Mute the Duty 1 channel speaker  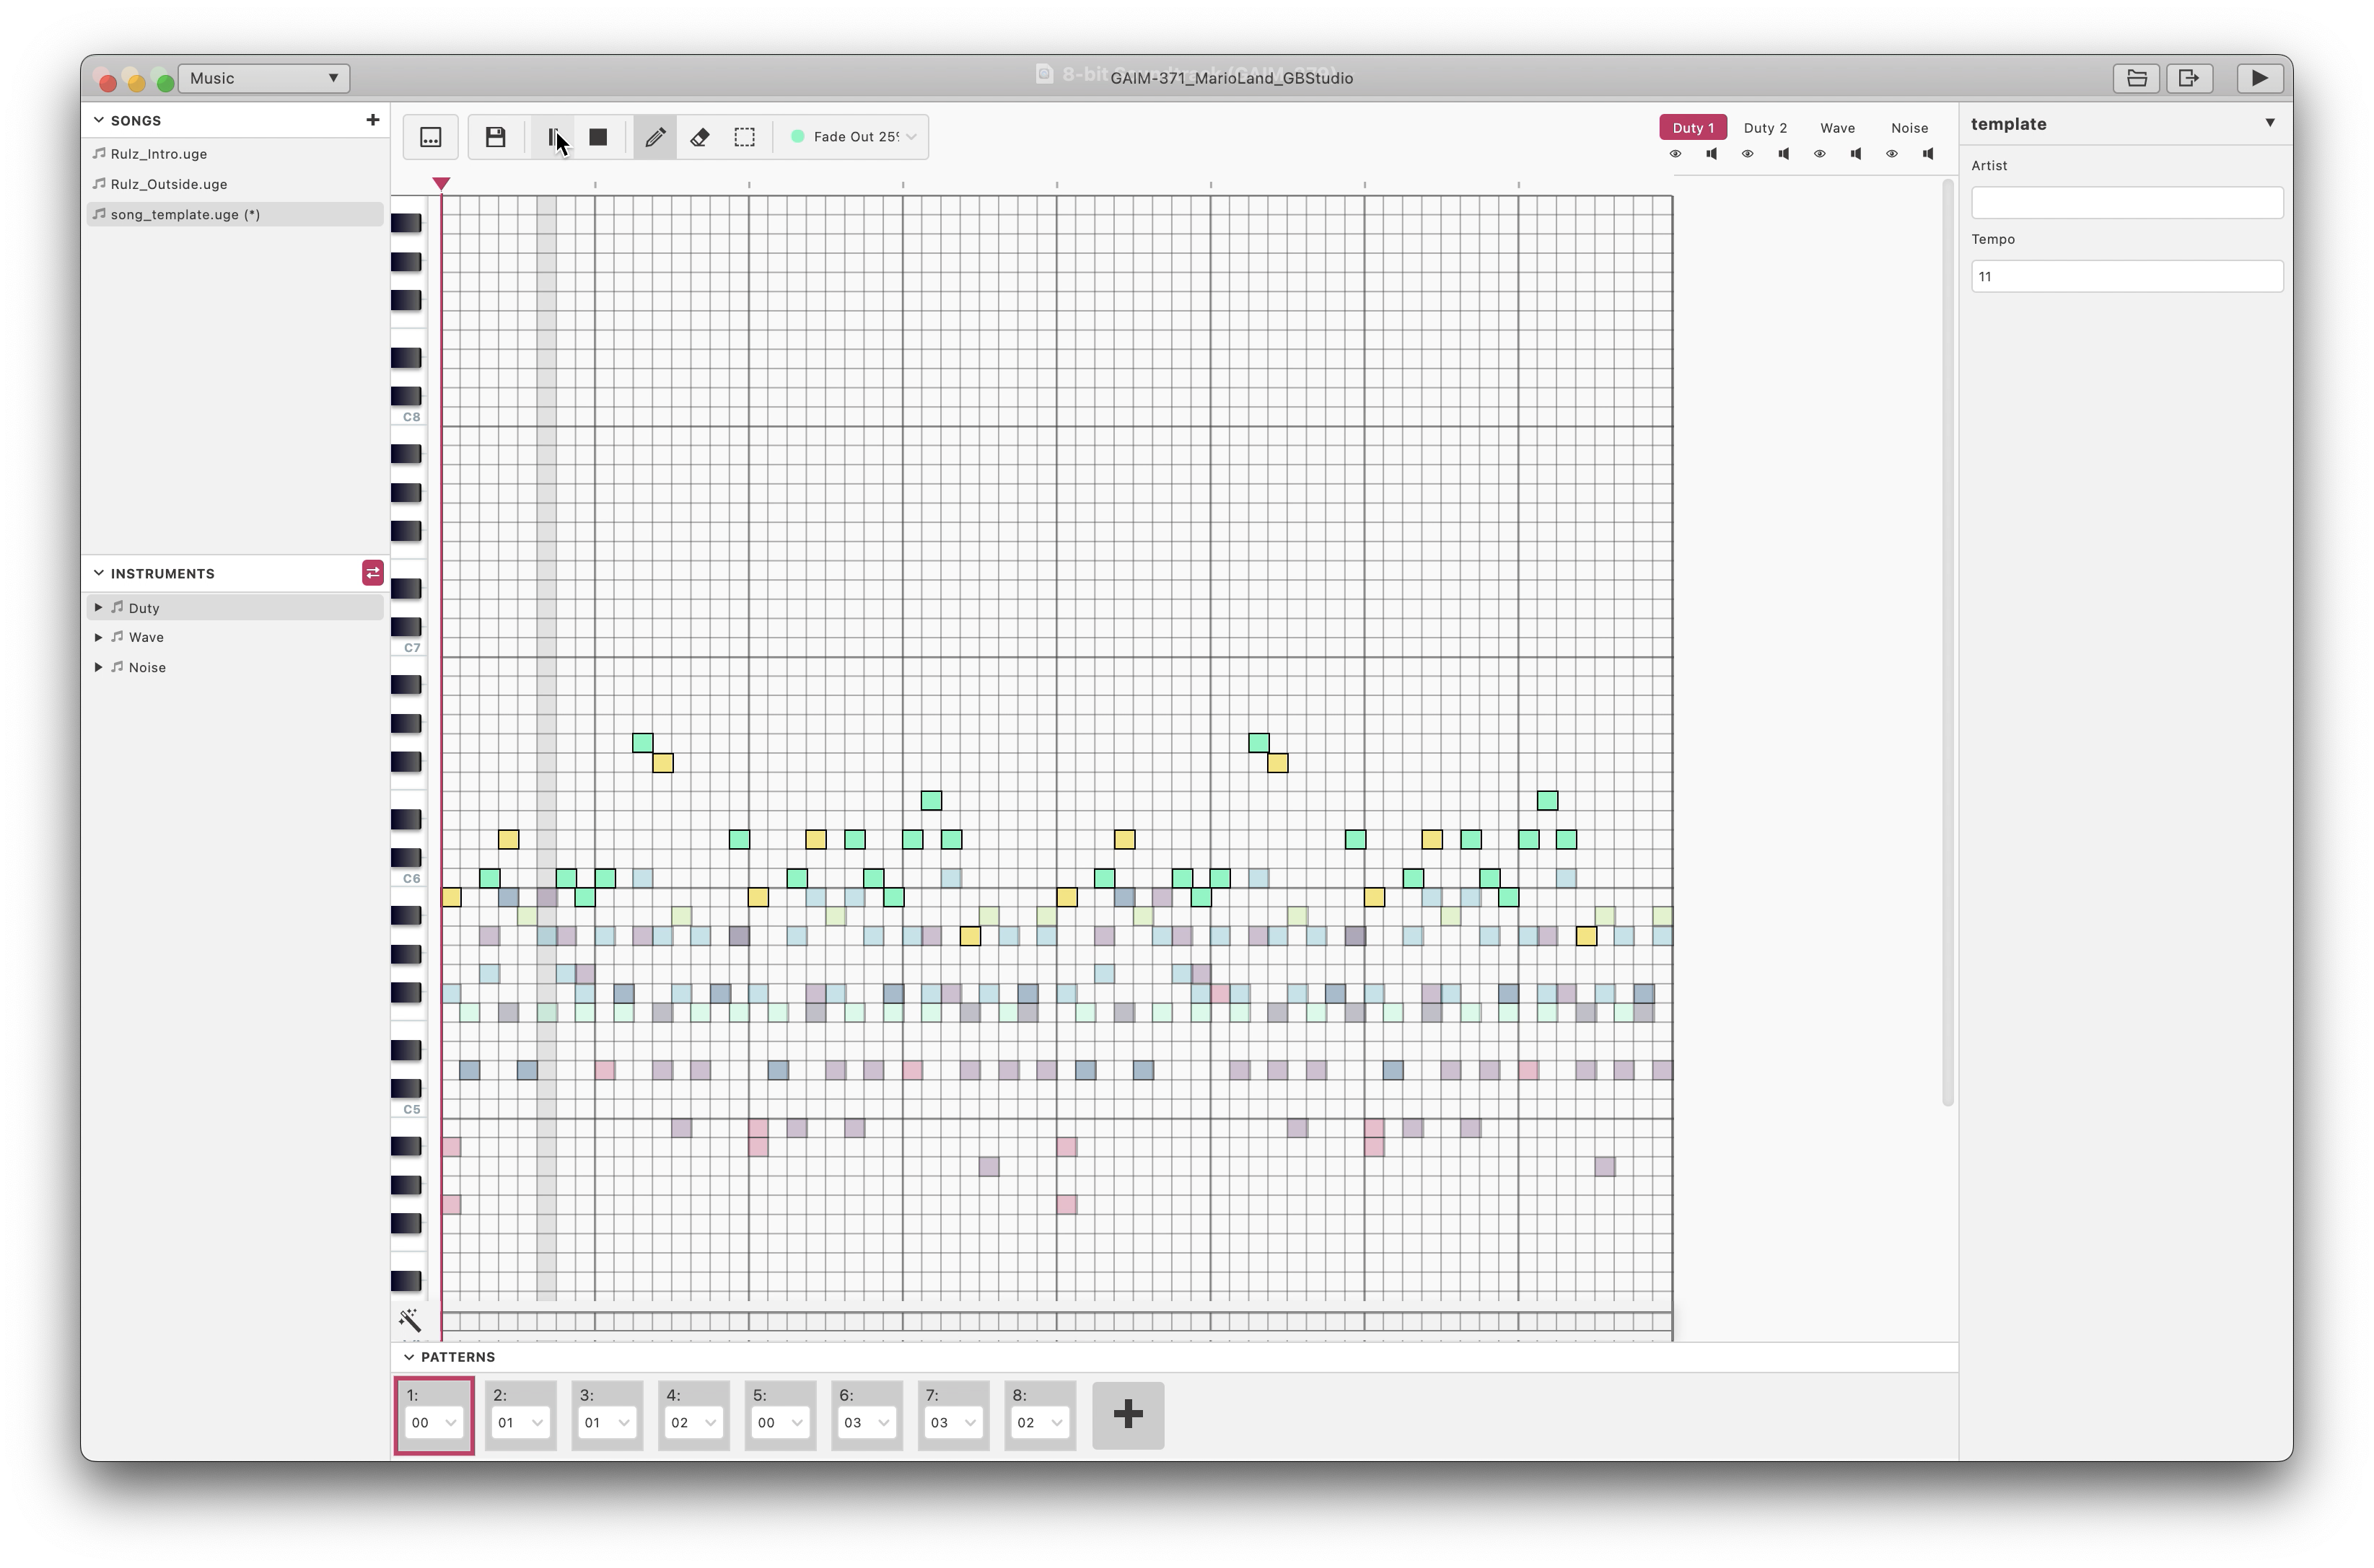tap(1711, 154)
